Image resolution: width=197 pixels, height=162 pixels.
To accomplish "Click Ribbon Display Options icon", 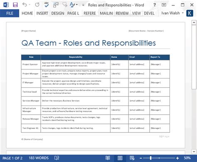I will [164, 5].
